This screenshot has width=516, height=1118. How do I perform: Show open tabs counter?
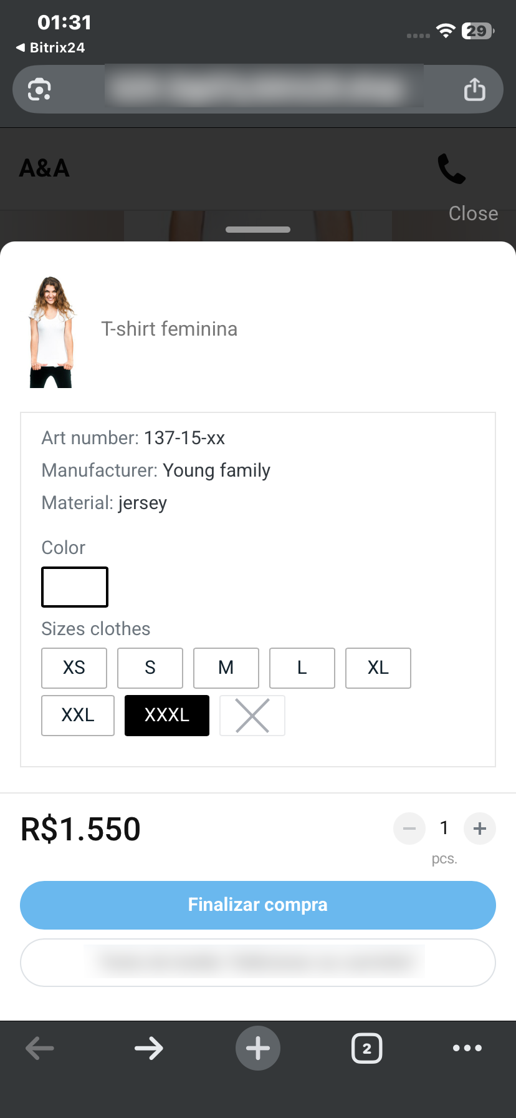click(367, 1048)
